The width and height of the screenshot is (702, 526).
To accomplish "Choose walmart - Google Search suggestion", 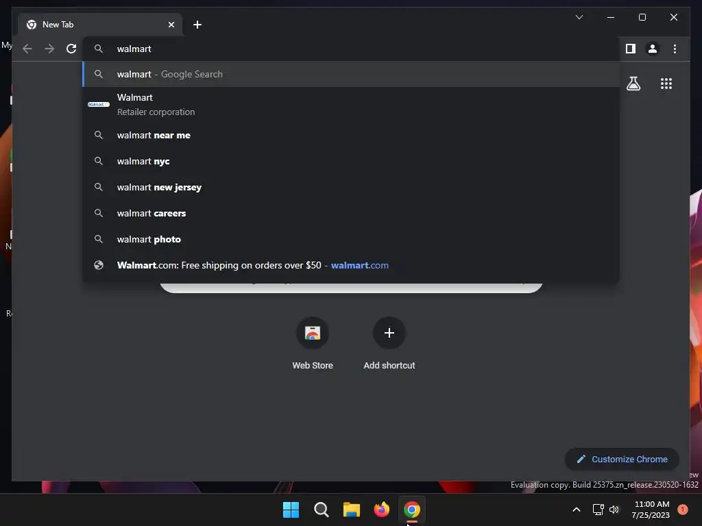I will 352,74.
